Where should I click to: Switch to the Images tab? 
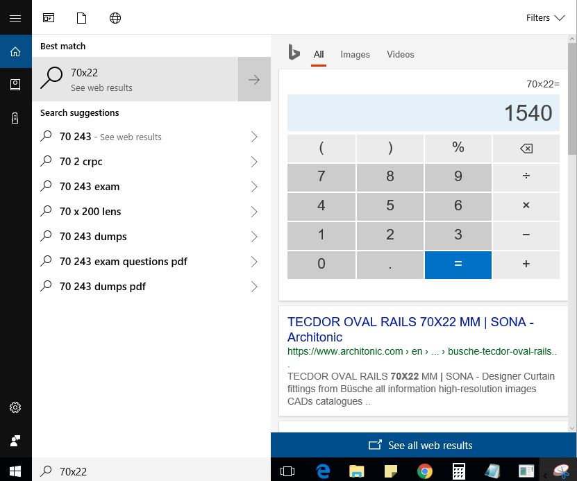coord(355,54)
